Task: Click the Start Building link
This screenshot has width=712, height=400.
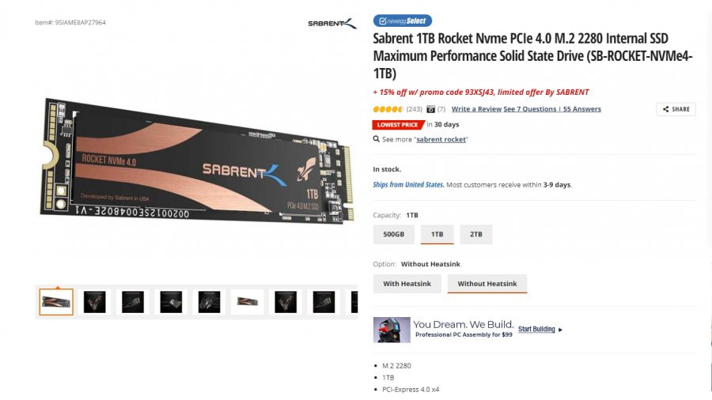Action: click(536, 330)
